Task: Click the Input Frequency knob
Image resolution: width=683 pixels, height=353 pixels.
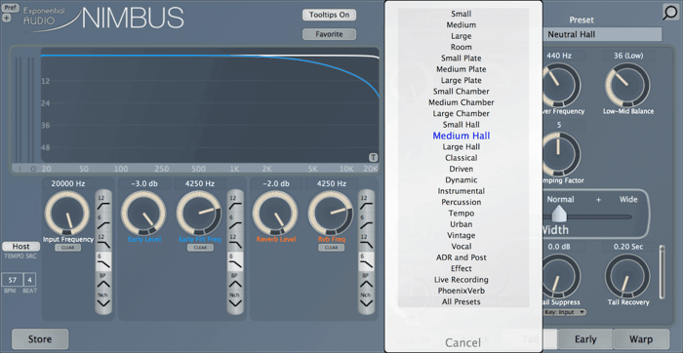Action: tap(66, 214)
